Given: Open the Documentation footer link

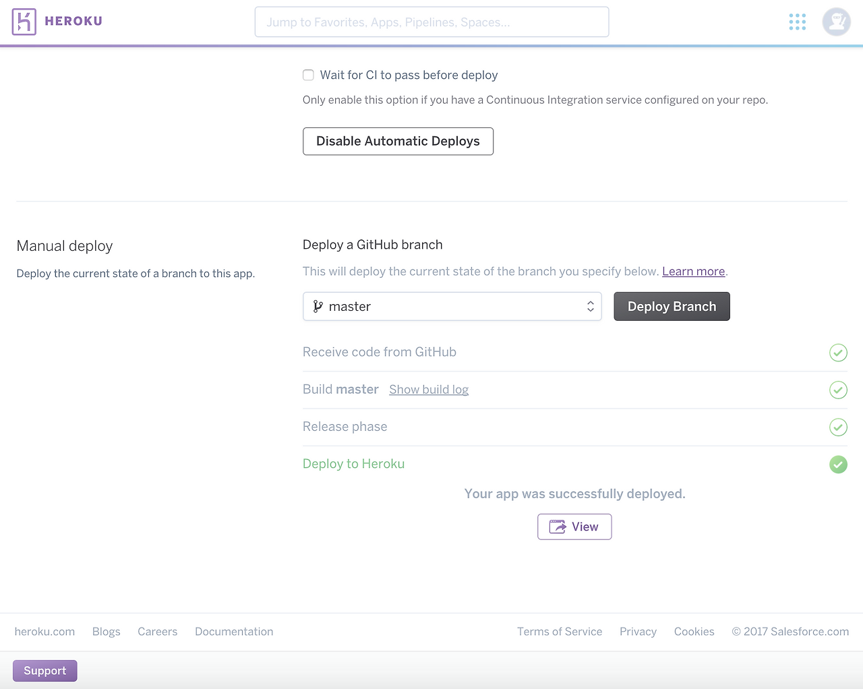Looking at the screenshot, I should [x=234, y=632].
